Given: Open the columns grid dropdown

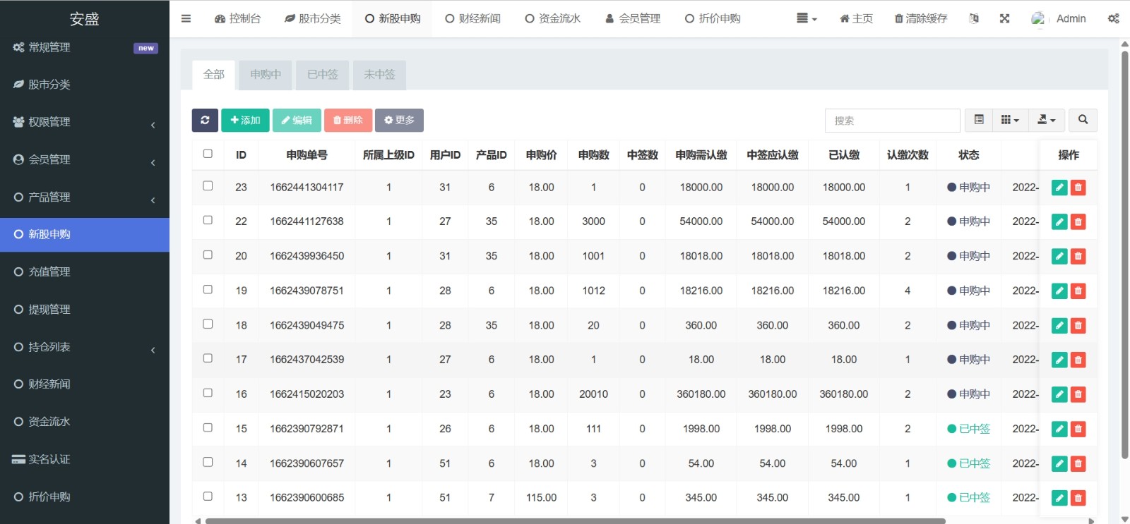Looking at the screenshot, I should 1010,121.
